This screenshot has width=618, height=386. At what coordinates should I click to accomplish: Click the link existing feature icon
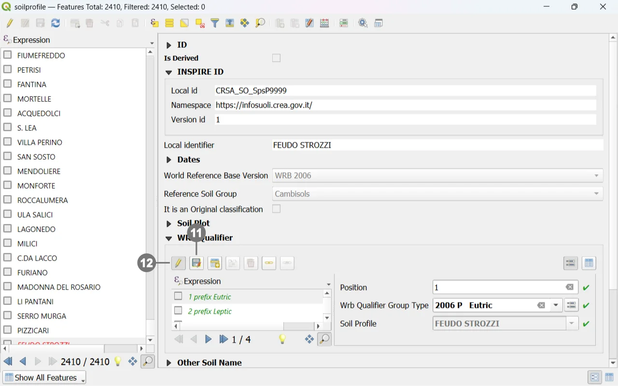pyautogui.click(x=269, y=263)
